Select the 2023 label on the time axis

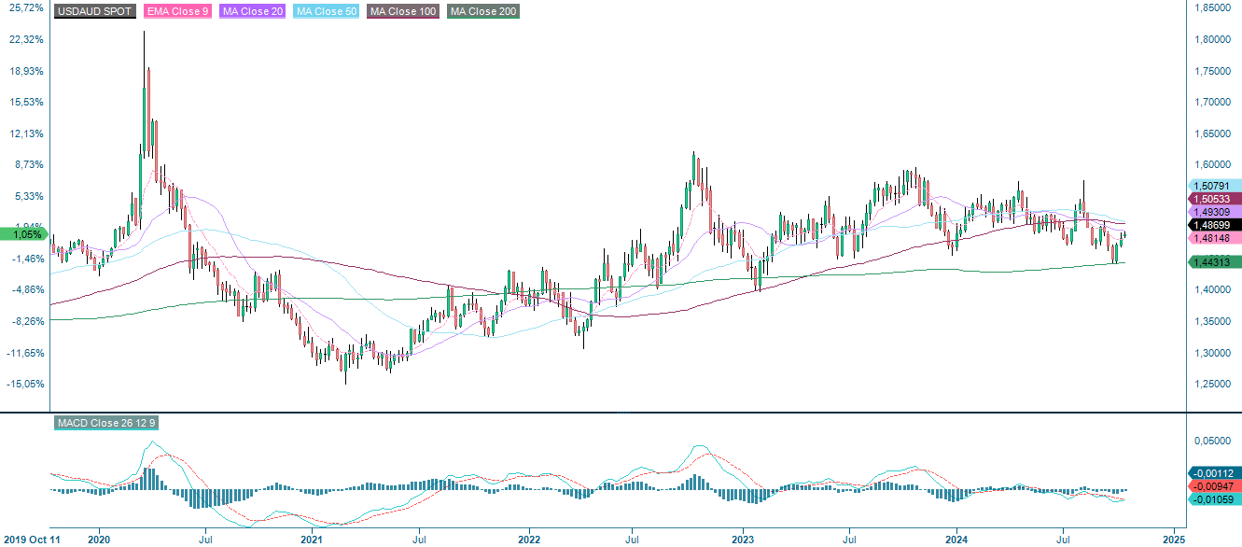742,539
